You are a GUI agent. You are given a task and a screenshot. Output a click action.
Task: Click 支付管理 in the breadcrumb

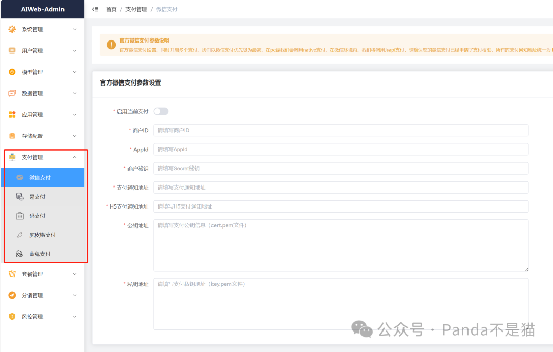coord(136,9)
